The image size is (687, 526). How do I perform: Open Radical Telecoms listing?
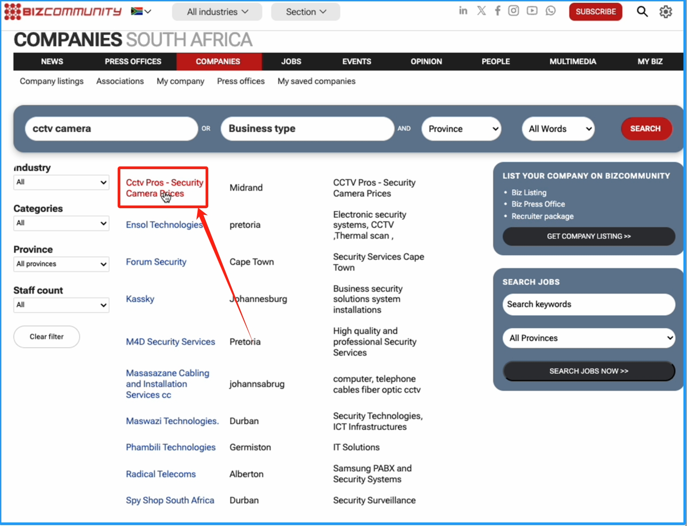pyautogui.click(x=161, y=474)
